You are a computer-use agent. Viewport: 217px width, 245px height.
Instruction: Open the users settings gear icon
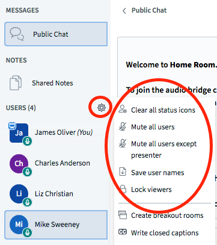pos(102,108)
